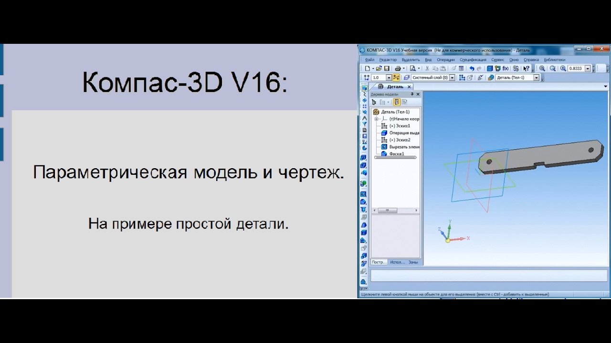Viewport: 611px width, 343px height.
Task: Select the Measurements compass icon in sidebar
Action: pos(364,118)
